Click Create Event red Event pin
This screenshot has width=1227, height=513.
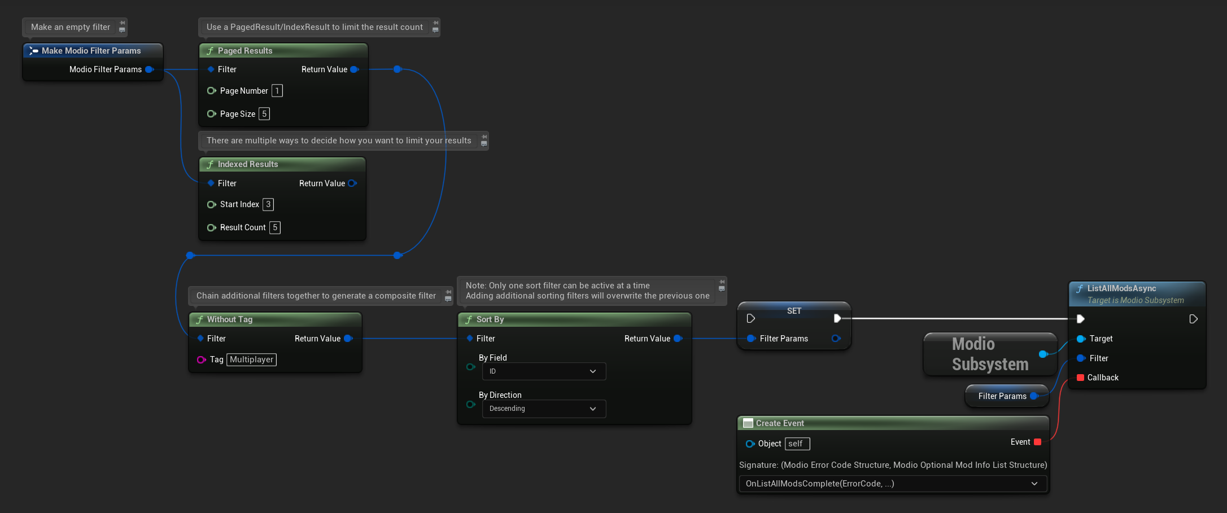(x=1037, y=442)
